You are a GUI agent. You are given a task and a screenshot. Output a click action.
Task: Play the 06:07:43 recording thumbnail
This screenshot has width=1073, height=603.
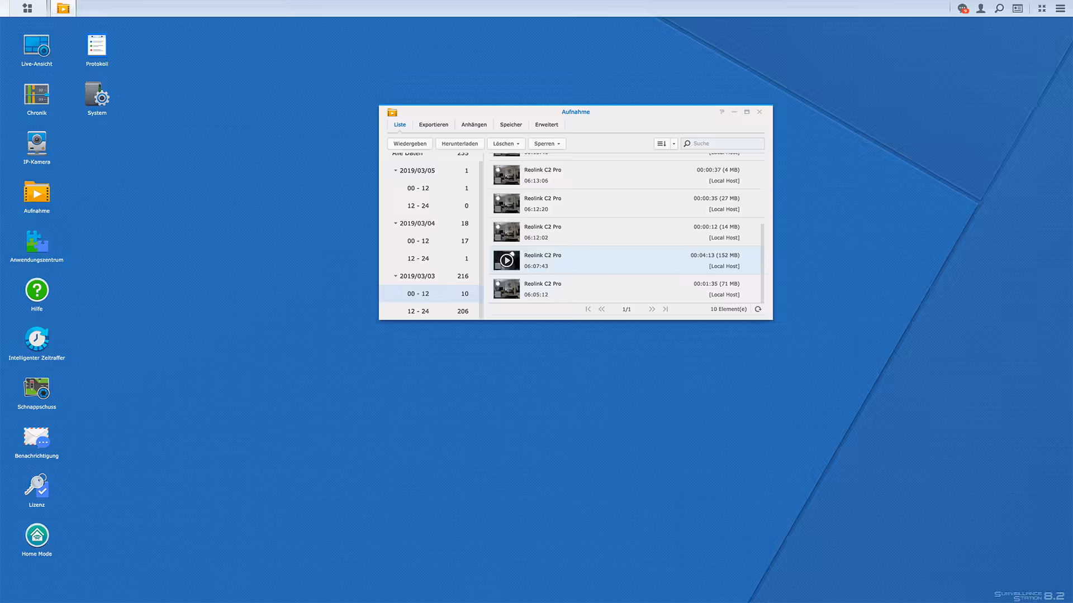pos(506,260)
